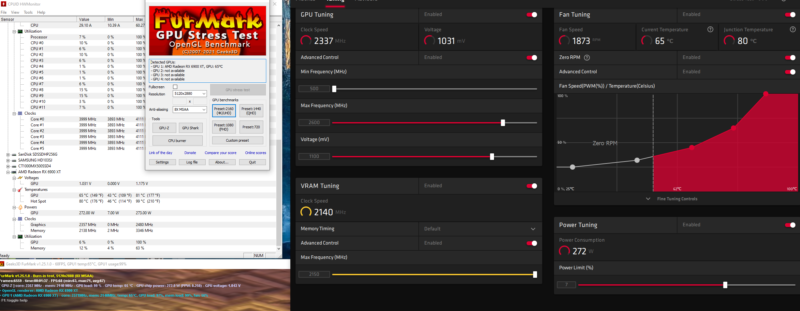Launch GPU-Z from FurMark Tools
The image size is (800, 311).
click(164, 128)
